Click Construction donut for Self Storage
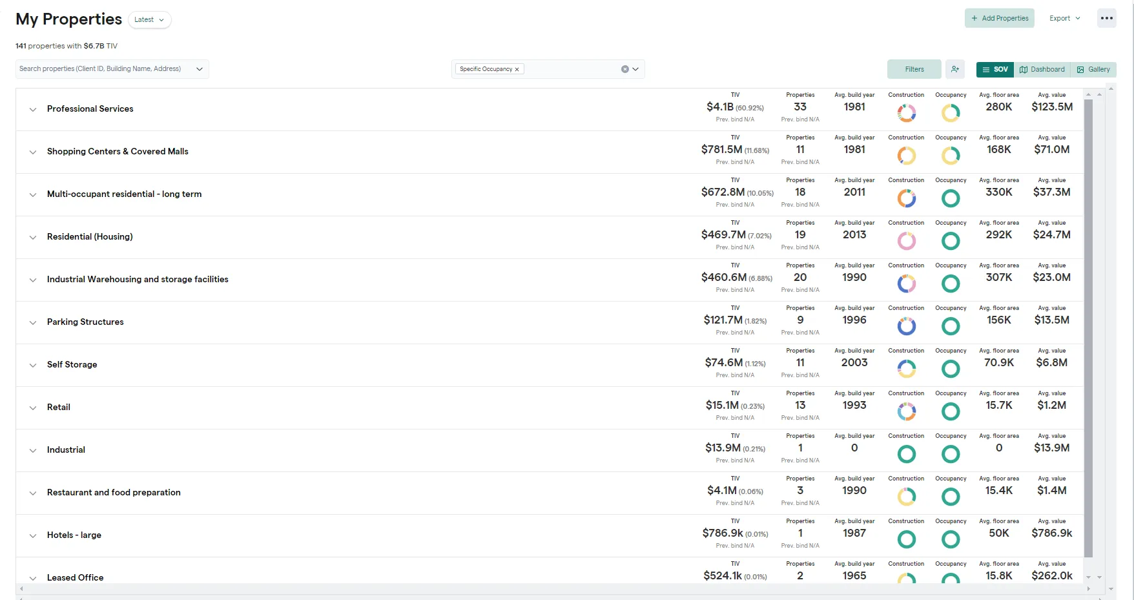 906,369
